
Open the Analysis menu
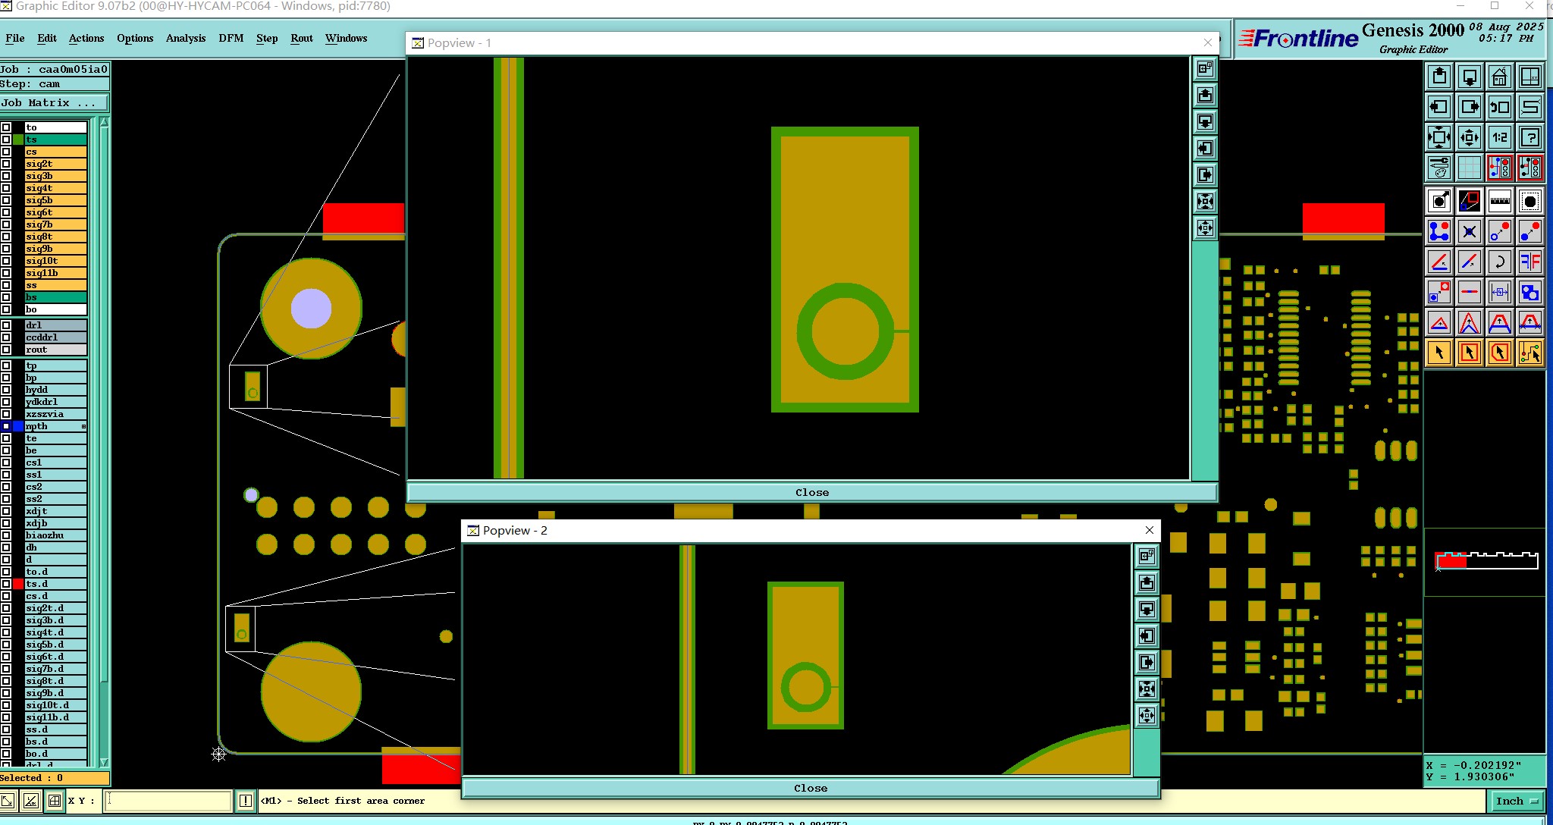point(185,38)
